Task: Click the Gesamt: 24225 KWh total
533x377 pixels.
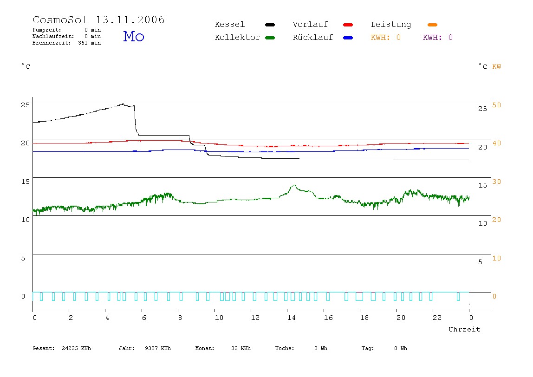Action: pyautogui.click(x=62, y=348)
